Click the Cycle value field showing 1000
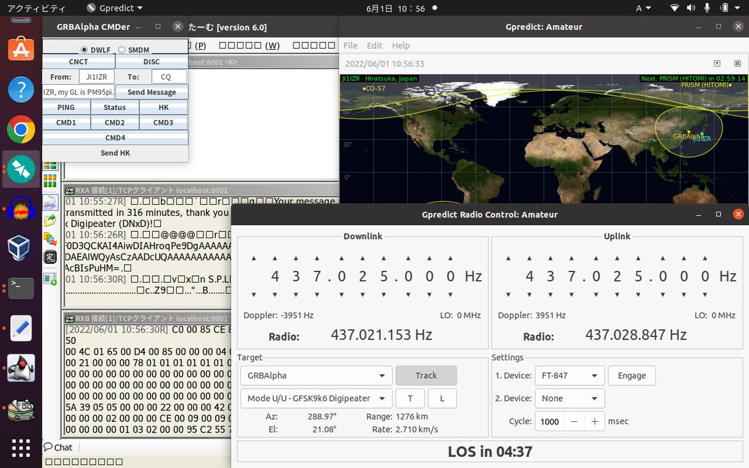The image size is (749, 468). (x=550, y=421)
